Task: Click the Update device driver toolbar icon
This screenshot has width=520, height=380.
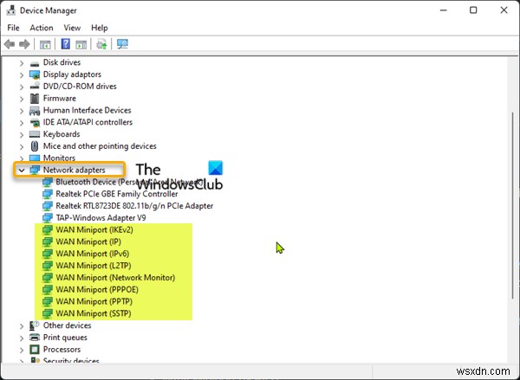Action: click(x=102, y=43)
